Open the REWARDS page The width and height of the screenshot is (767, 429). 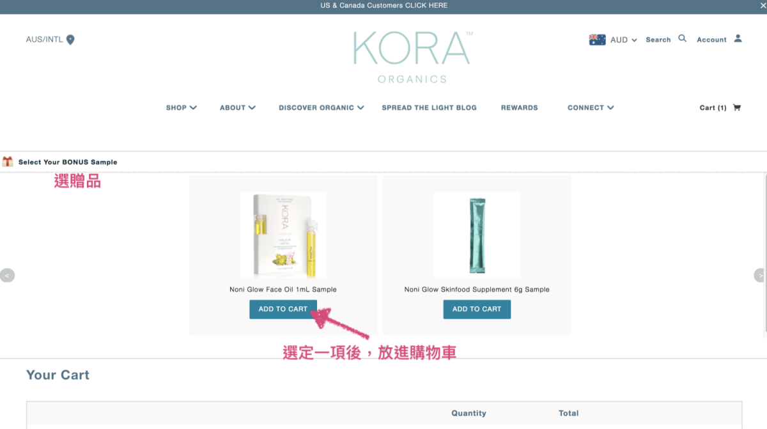click(519, 107)
